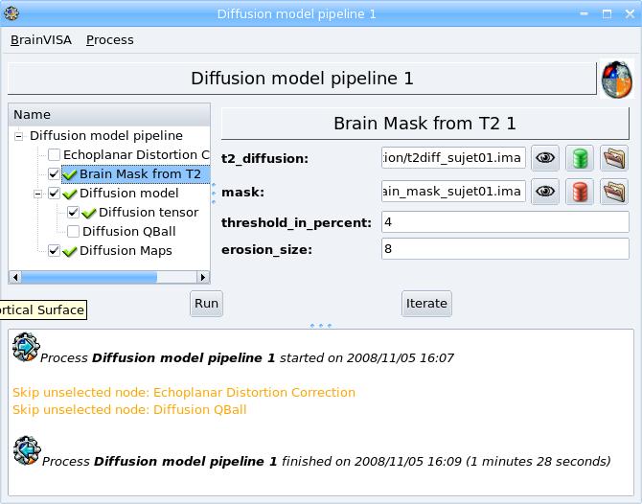
Task: Maximize the Diffusion model pipeline window
Action: pos(608,14)
